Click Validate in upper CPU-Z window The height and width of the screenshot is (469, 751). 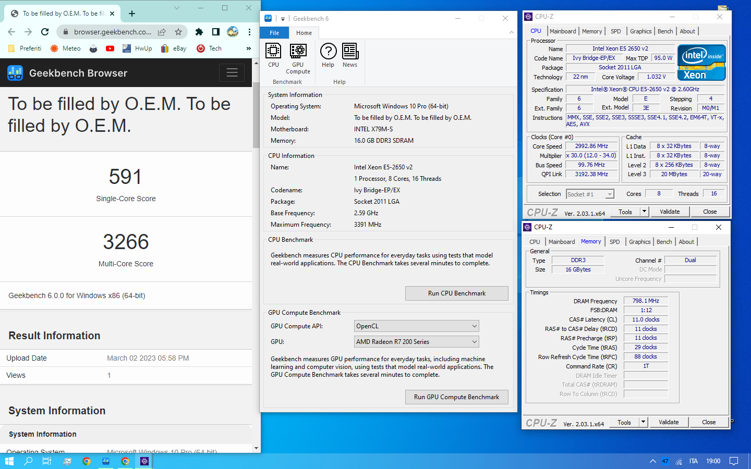point(670,212)
